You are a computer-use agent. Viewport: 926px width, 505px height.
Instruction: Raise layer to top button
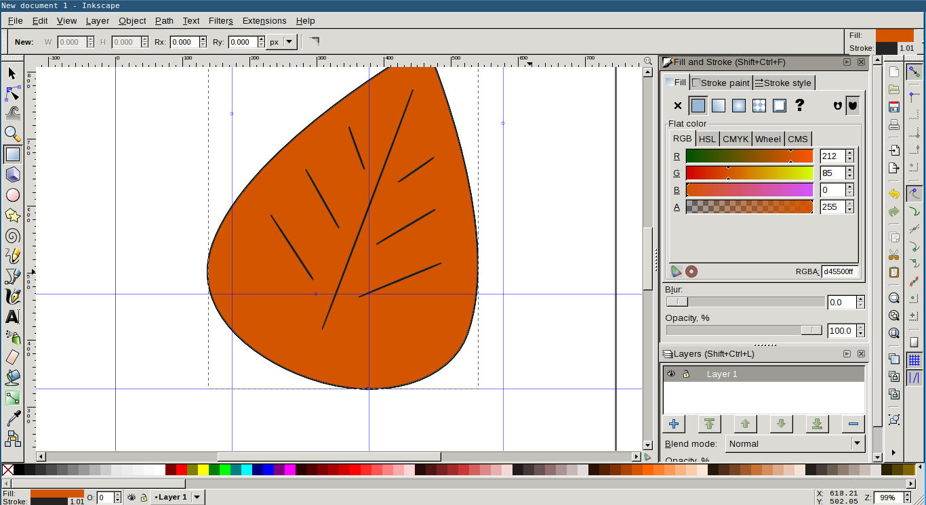709,424
